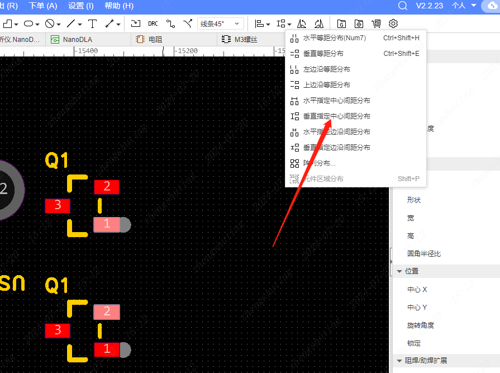This screenshot has height=373, width=500.
Task: Switch to the 电阻 tab
Action: [x=174, y=40]
